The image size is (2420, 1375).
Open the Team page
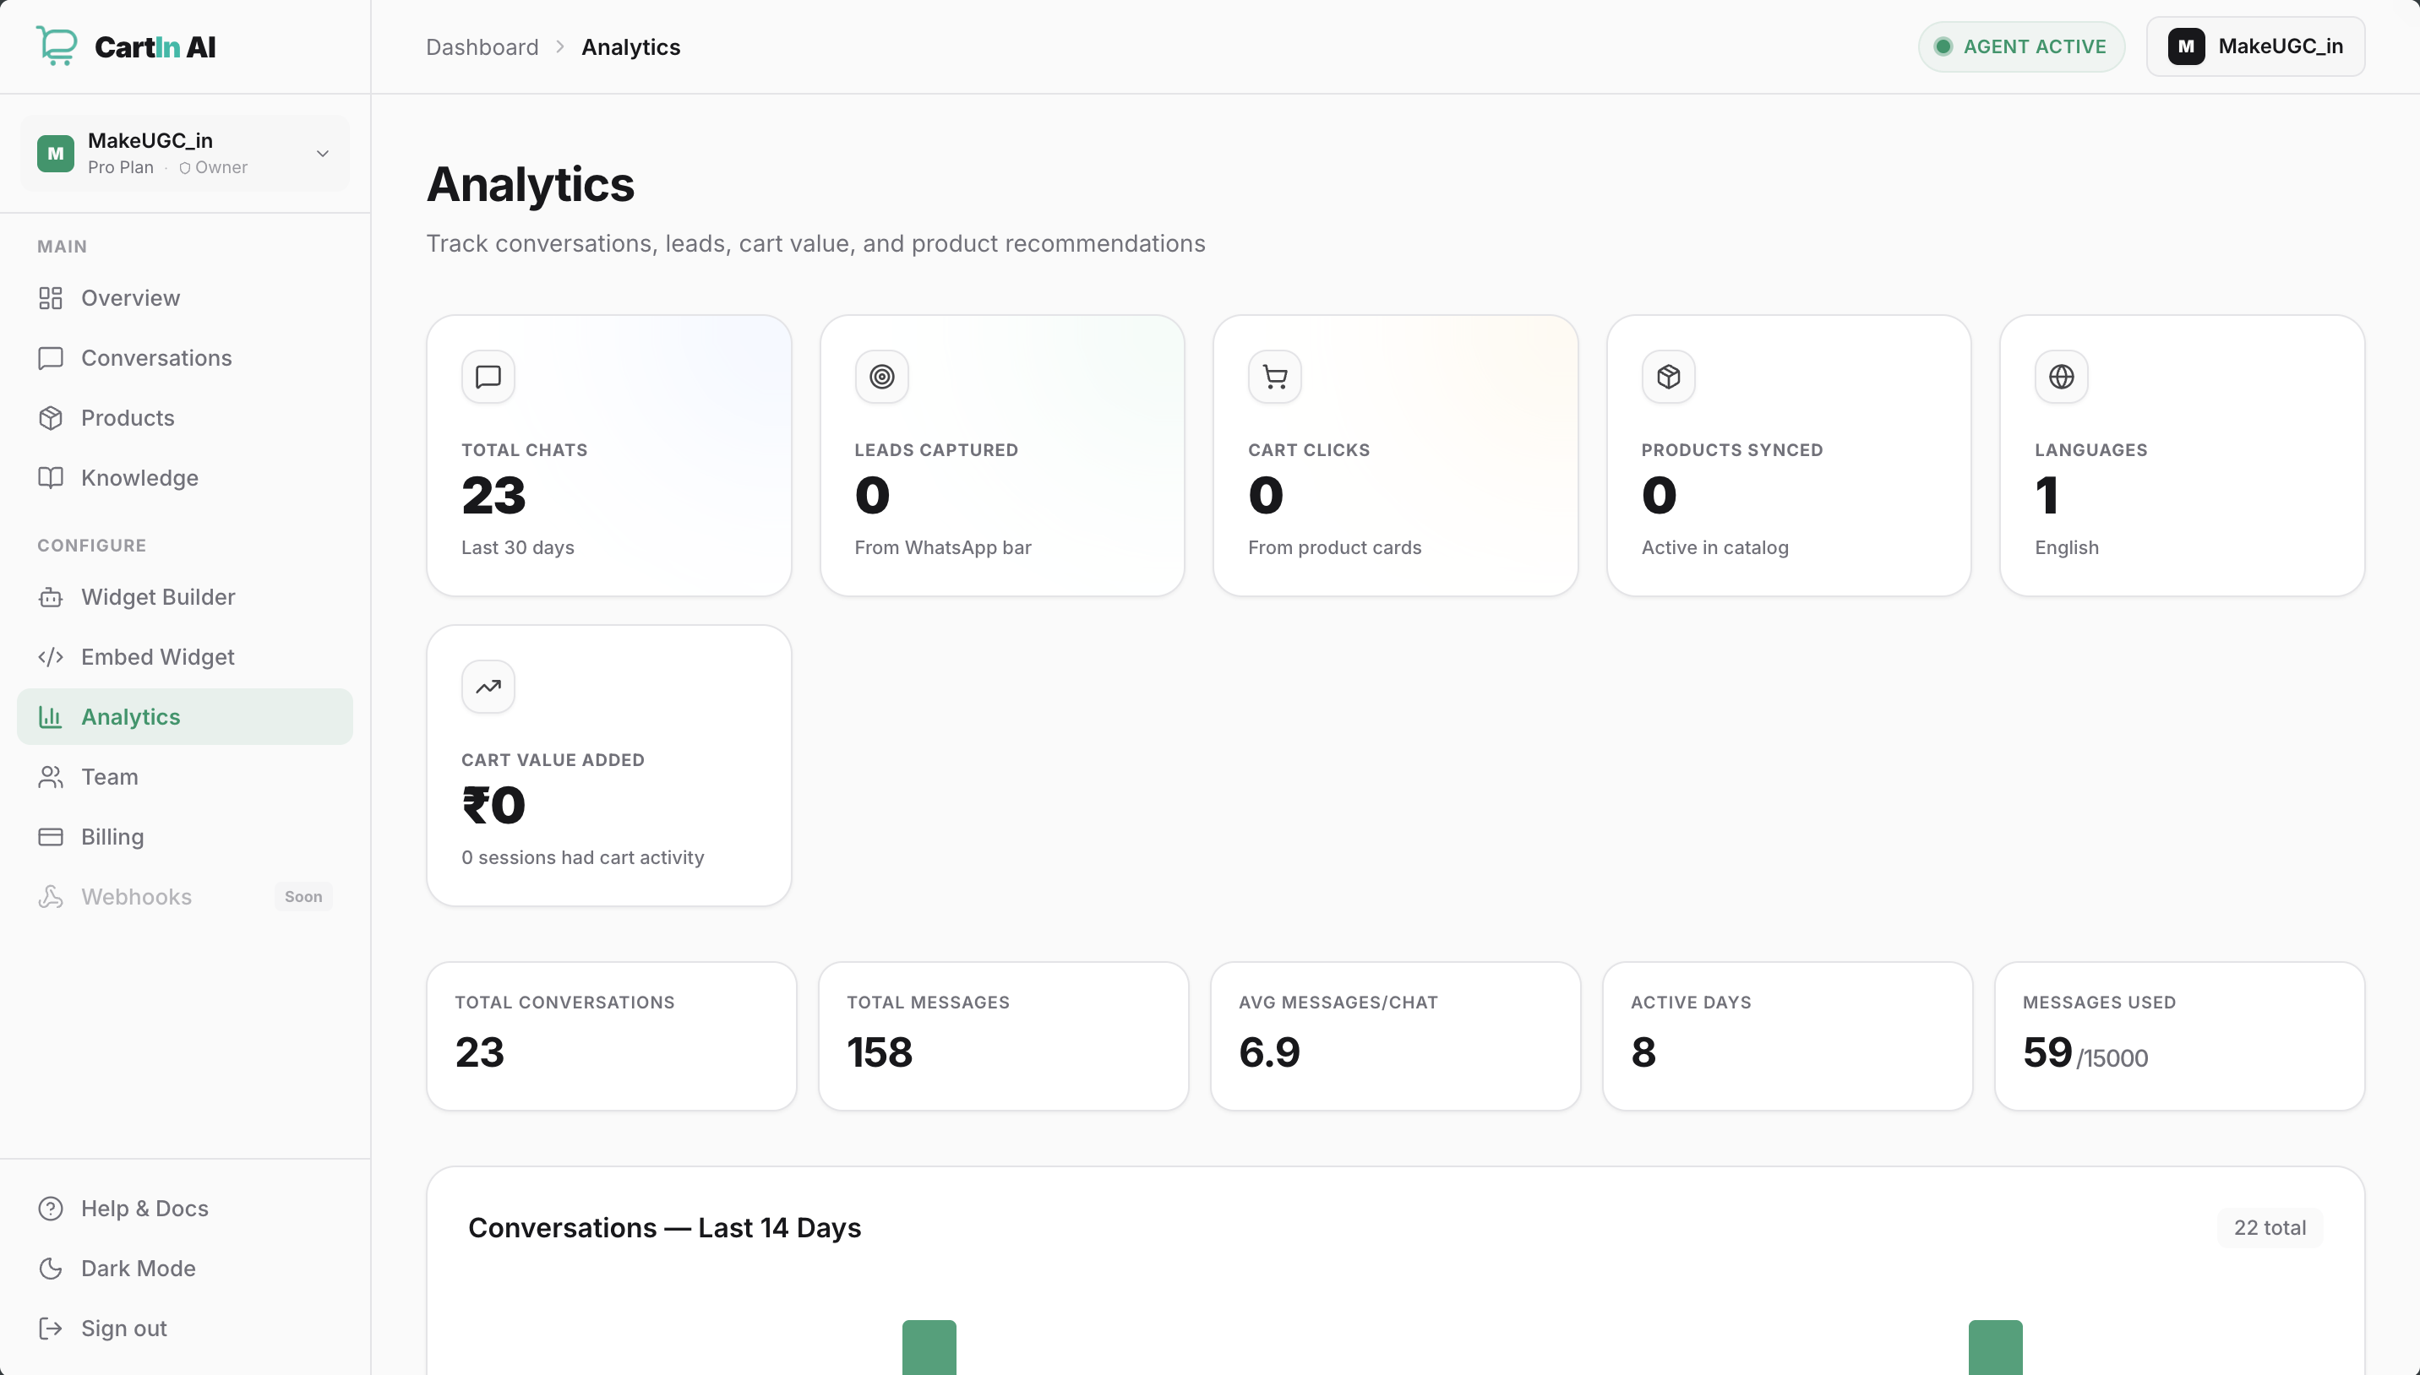(x=185, y=777)
